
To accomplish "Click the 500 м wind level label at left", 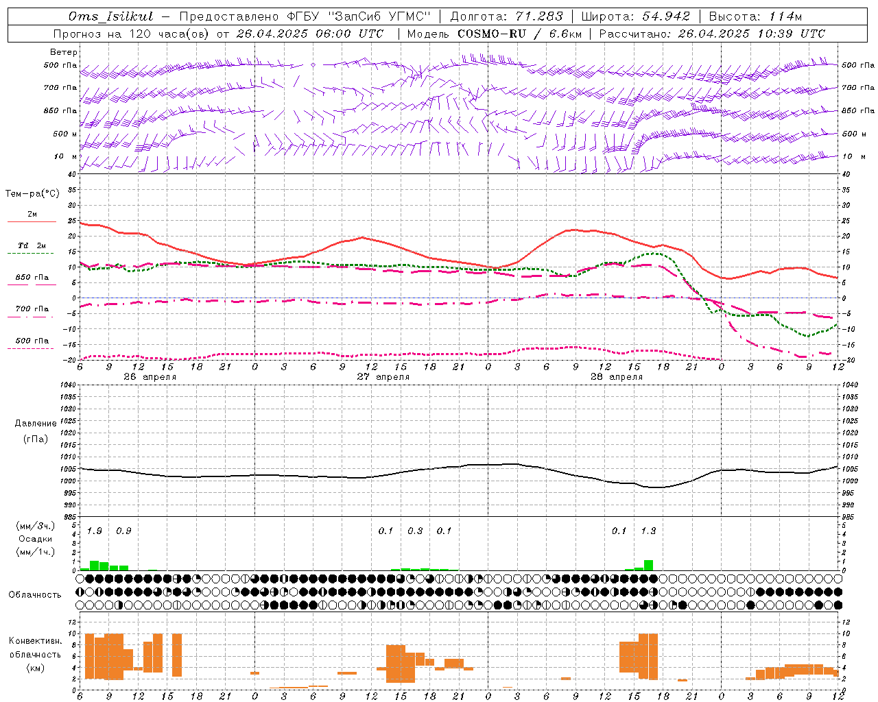I will [65, 134].
